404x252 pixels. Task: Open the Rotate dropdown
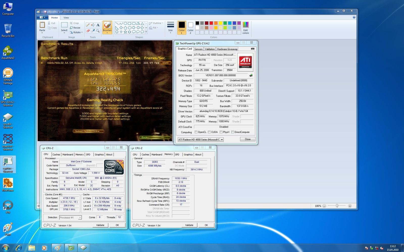pyautogui.click(x=76, y=32)
